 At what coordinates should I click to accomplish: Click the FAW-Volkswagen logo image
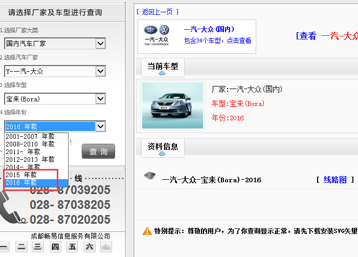tap(156, 35)
